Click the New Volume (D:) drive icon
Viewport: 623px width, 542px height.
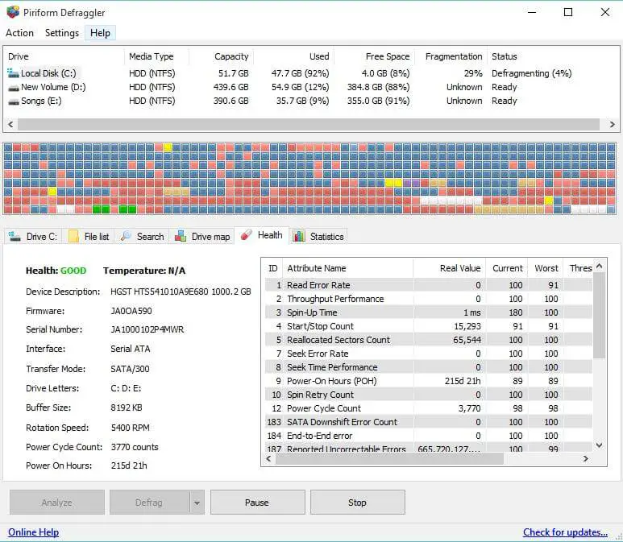point(14,87)
